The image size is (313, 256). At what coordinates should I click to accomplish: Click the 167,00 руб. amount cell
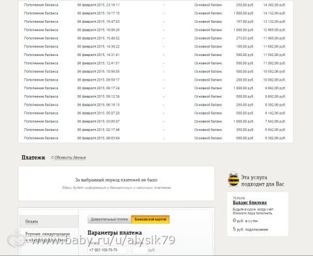point(245,21)
